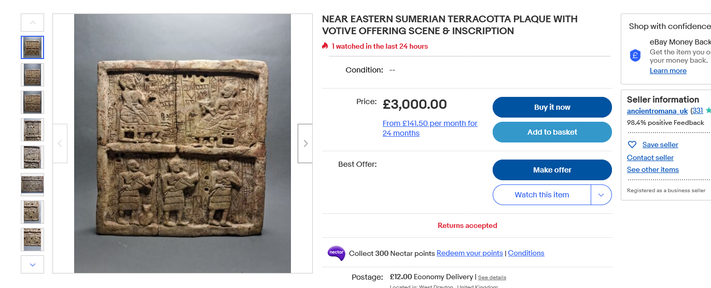
Task: Click the heart icon beside Save seller
Action: 632,145
